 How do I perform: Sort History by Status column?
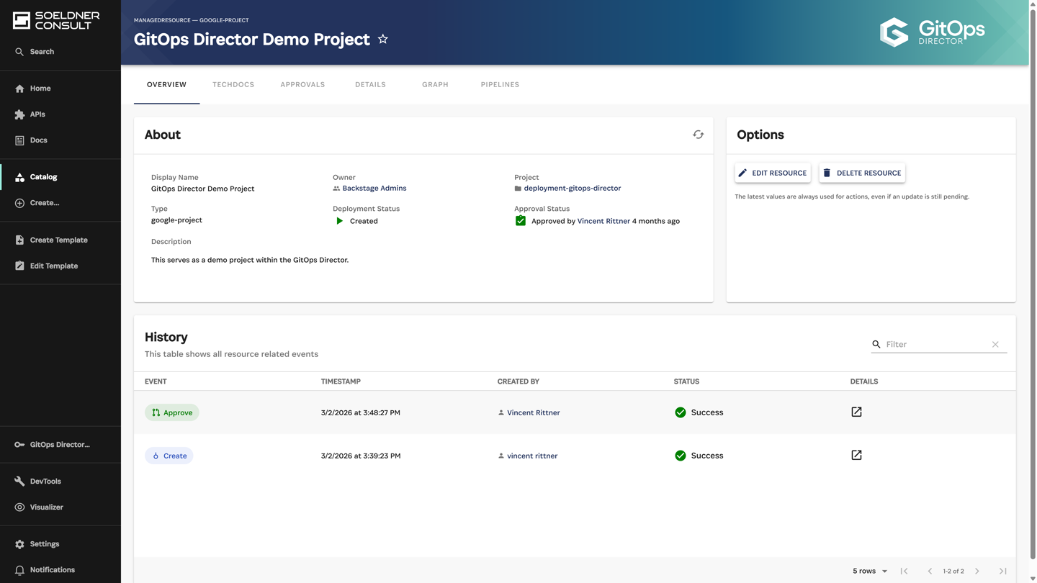(686, 381)
